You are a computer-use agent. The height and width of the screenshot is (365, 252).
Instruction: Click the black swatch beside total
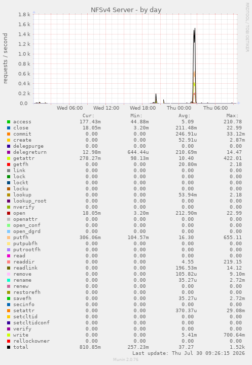click(x=9, y=347)
